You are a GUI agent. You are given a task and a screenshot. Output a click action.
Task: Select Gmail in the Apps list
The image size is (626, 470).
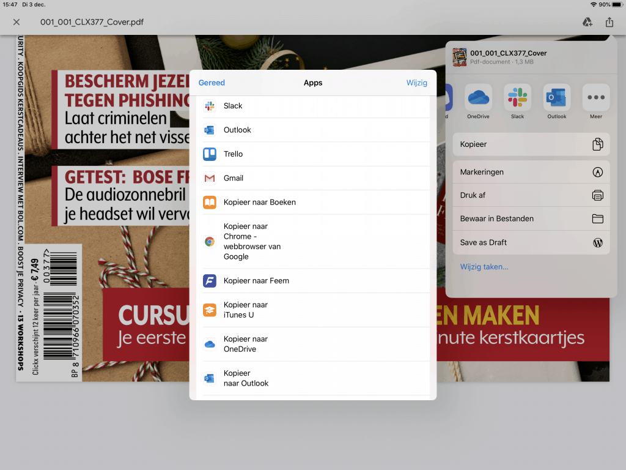tap(313, 178)
